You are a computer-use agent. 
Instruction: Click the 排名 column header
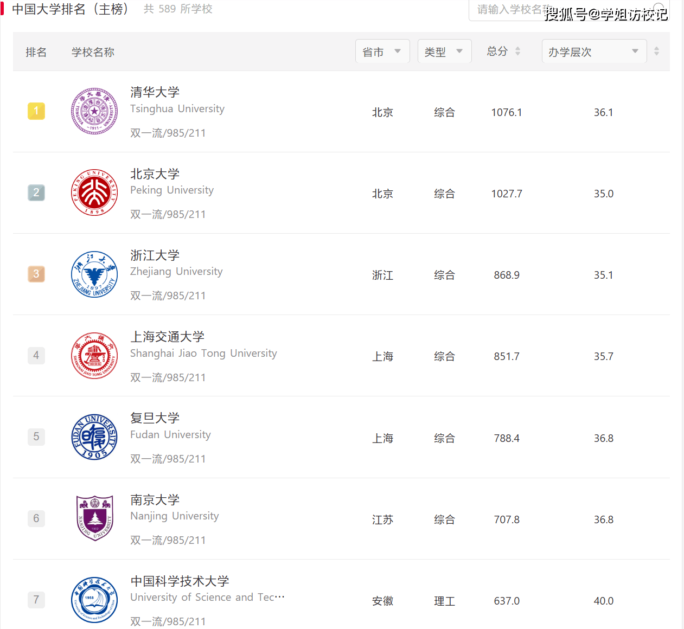tap(36, 52)
